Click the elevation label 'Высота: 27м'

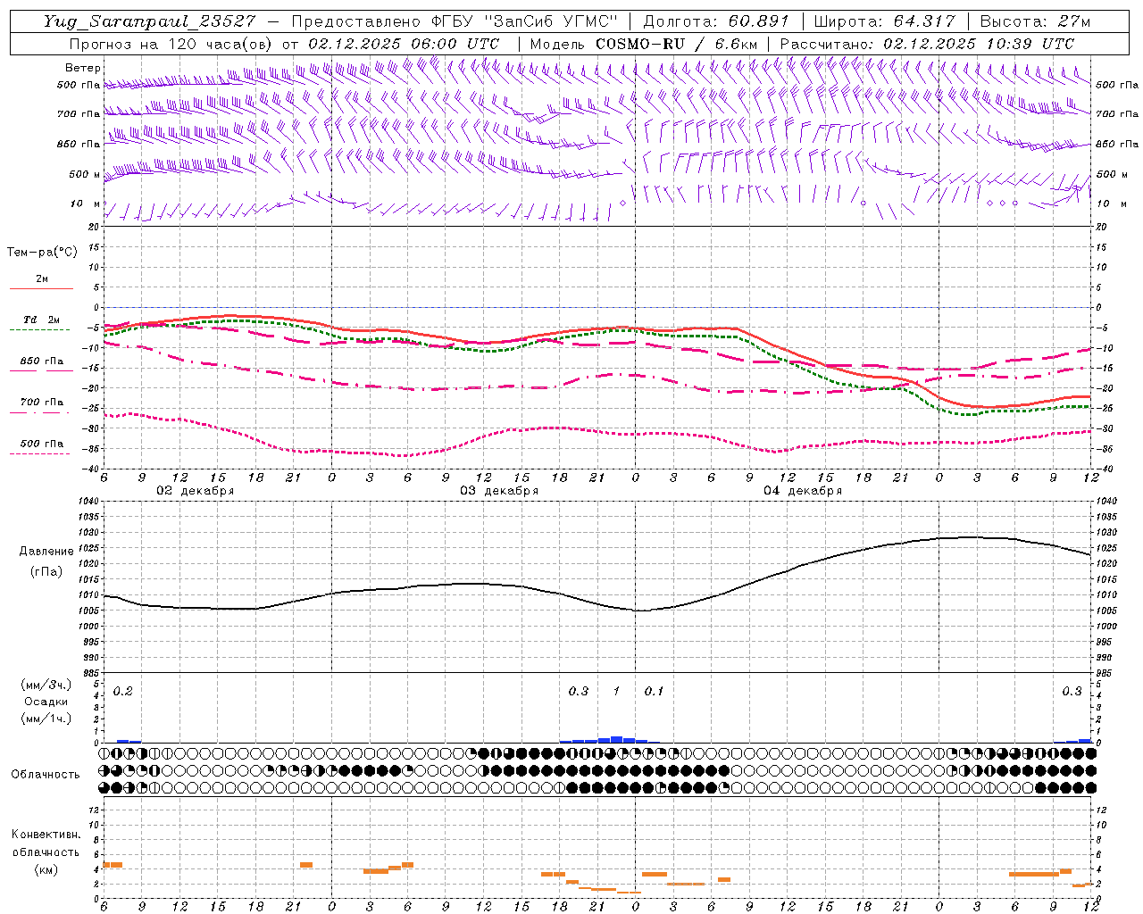click(x=1035, y=21)
